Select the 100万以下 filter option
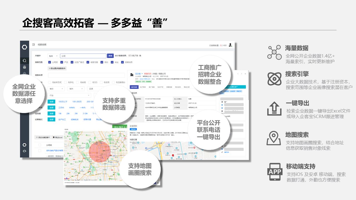The image size is (356, 200). pos(63,102)
